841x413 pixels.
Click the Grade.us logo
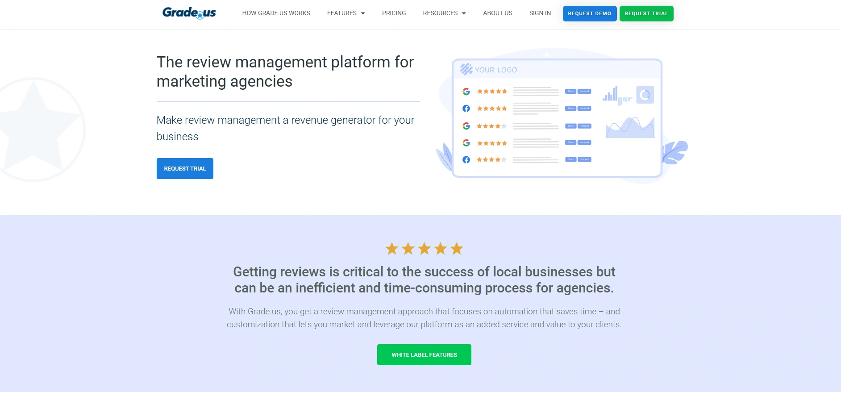click(x=188, y=13)
